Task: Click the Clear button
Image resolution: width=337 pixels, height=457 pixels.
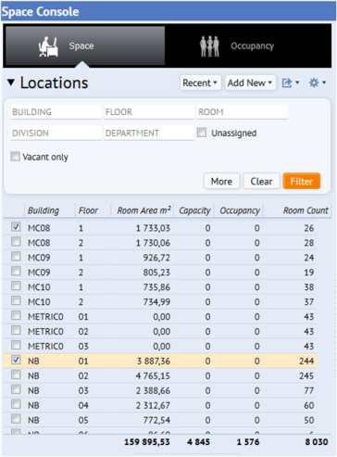Action: [x=261, y=181]
